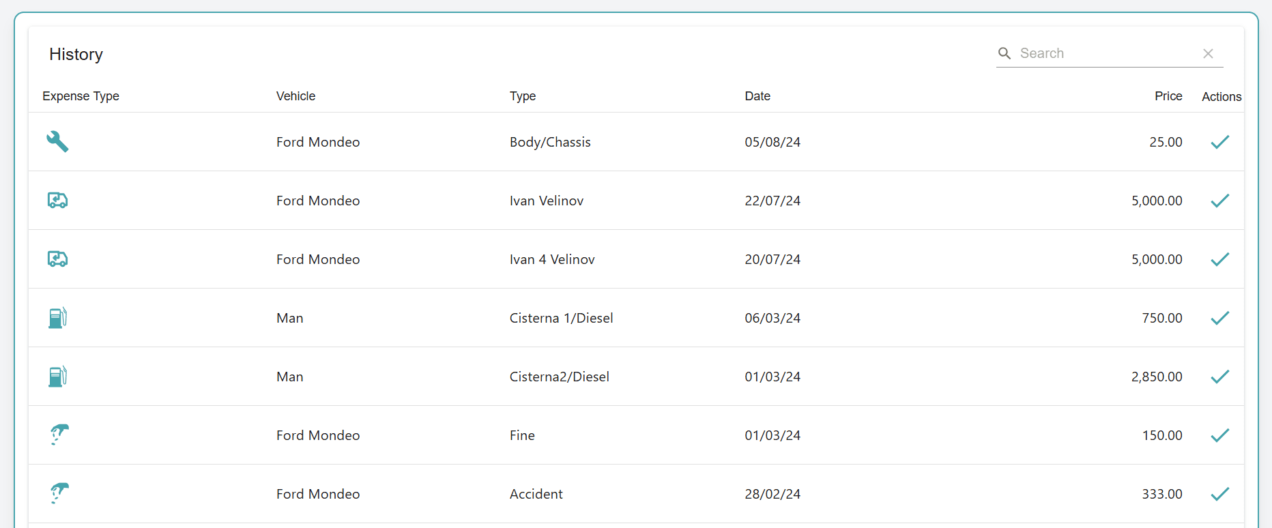The height and width of the screenshot is (528, 1272).
Task: Click checkmark action for Cisterna 1/Diesel
Action: click(1219, 318)
